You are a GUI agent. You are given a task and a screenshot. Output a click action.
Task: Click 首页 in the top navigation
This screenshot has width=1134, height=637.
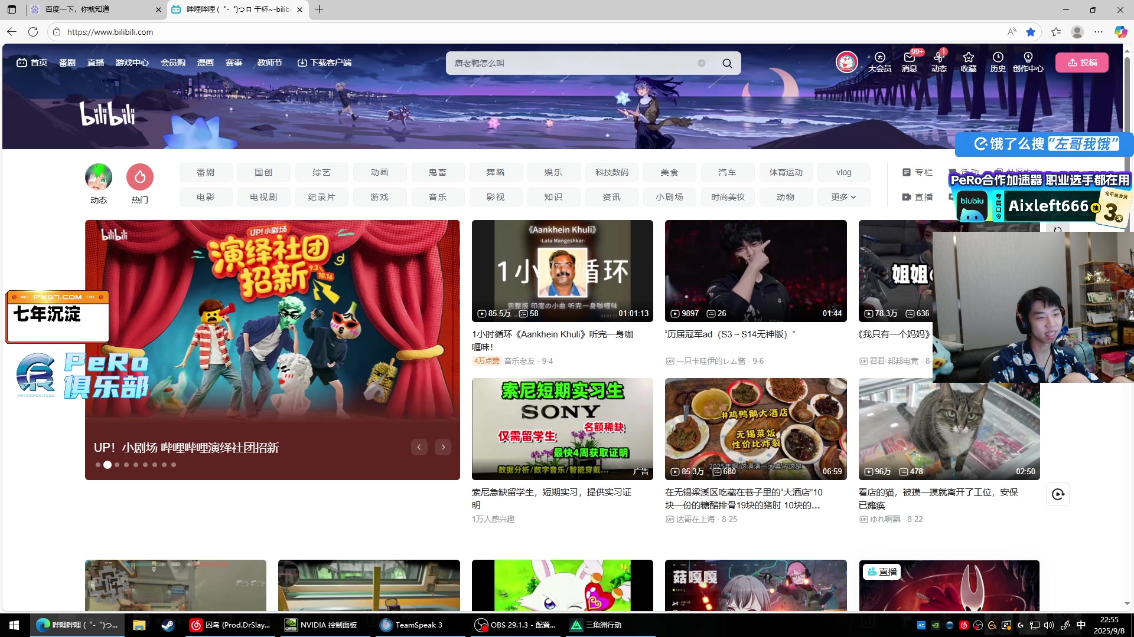pos(32,63)
